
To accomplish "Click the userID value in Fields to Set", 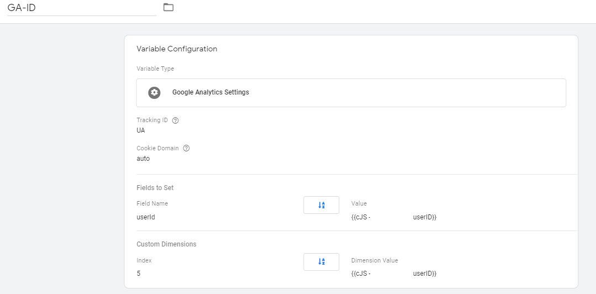I will pyautogui.click(x=393, y=217).
